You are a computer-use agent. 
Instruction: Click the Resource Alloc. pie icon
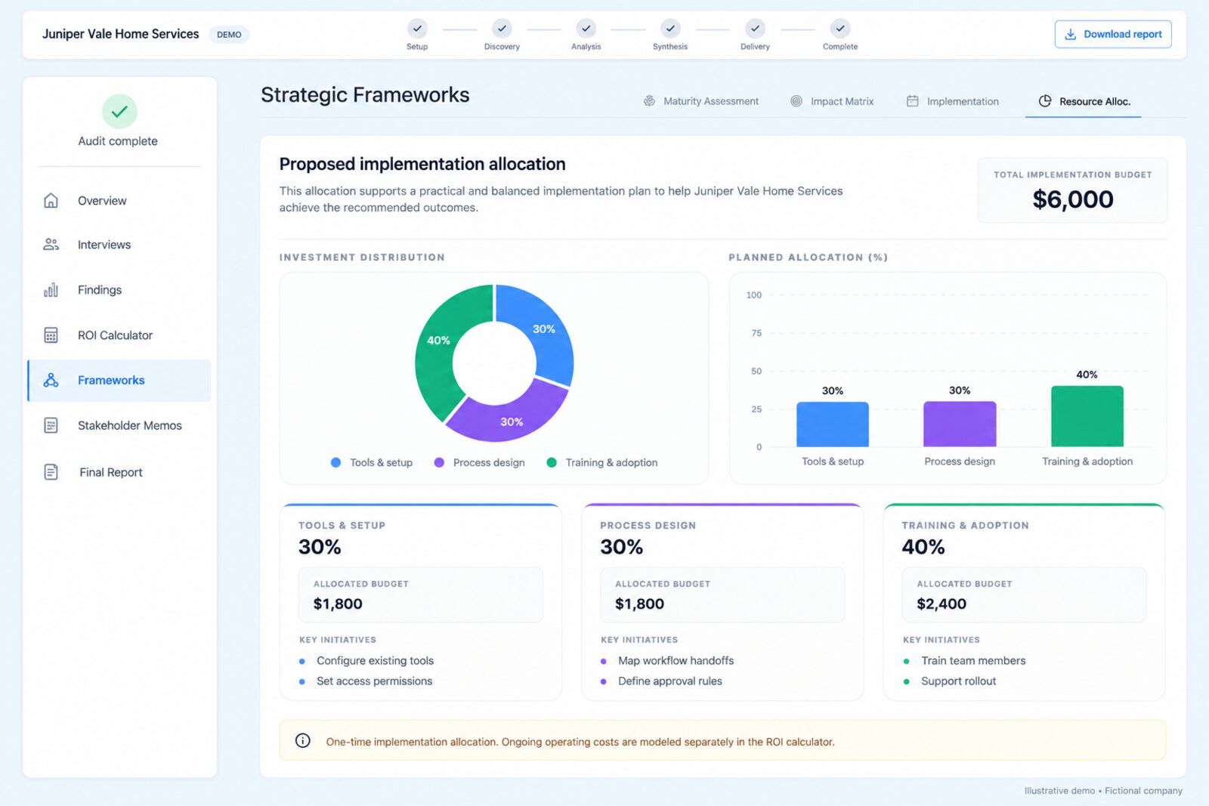[1045, 101]
